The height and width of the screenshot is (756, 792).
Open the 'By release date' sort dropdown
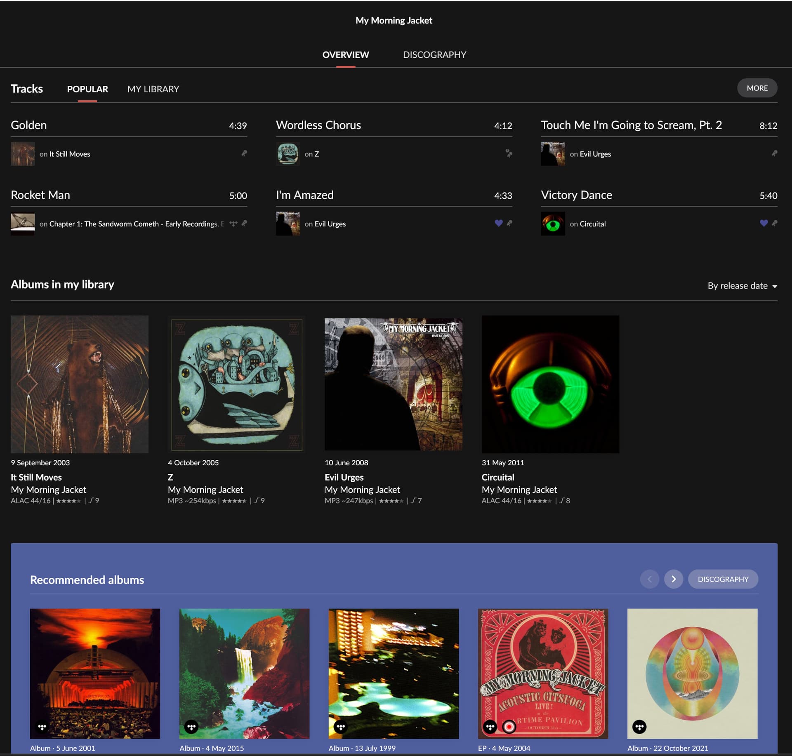tap(742, 285)
